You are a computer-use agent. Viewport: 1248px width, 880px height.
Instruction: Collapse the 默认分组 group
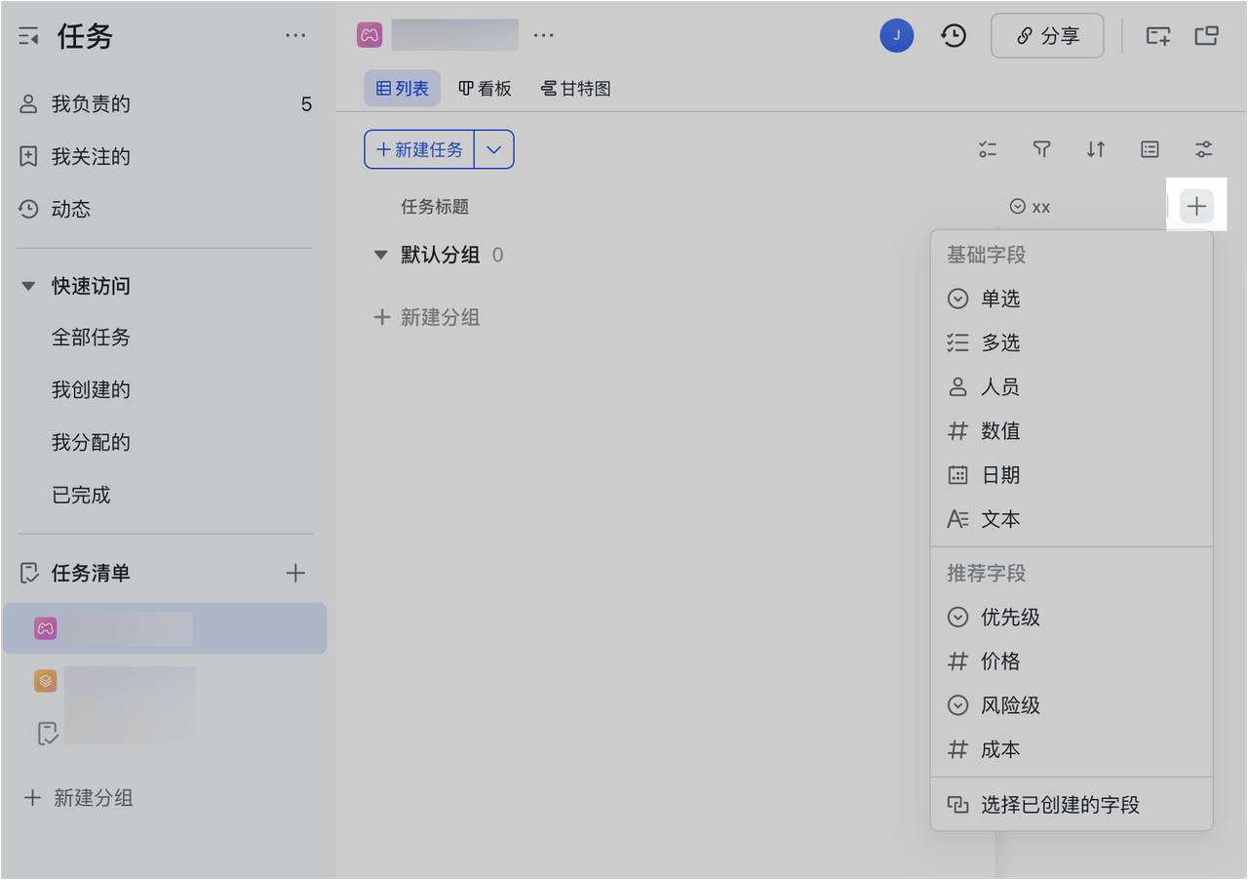(381, 256)
